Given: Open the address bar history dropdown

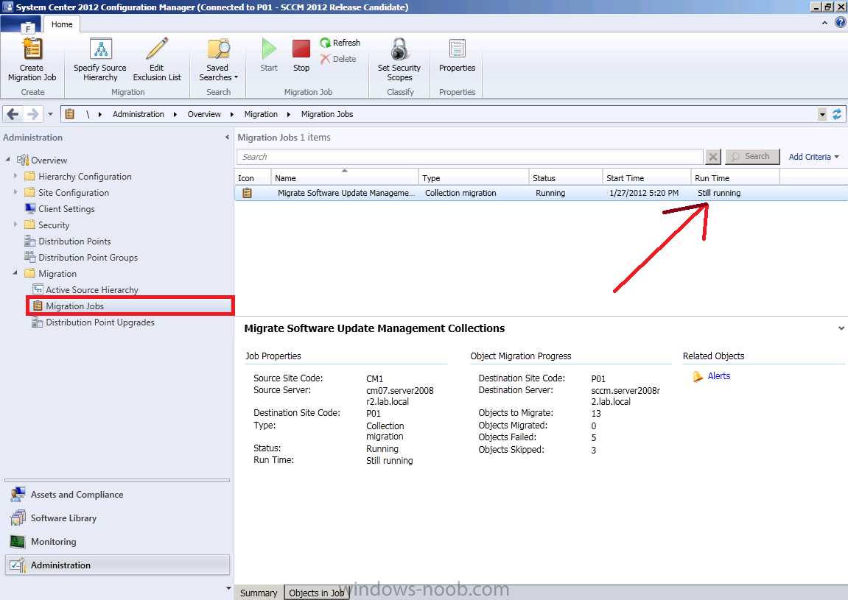Looking at the screenshot, I should 822,114.
